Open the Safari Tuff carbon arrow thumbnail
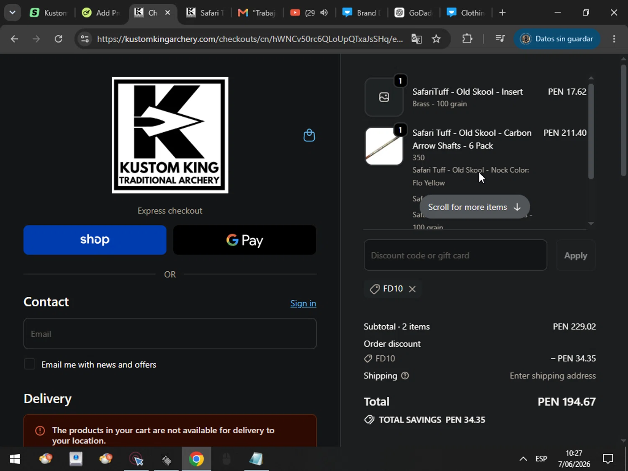Viewport: 628px width, 471px height. point(384,146)
